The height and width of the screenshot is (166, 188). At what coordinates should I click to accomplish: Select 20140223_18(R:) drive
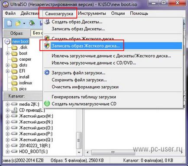tap(35, 146)
